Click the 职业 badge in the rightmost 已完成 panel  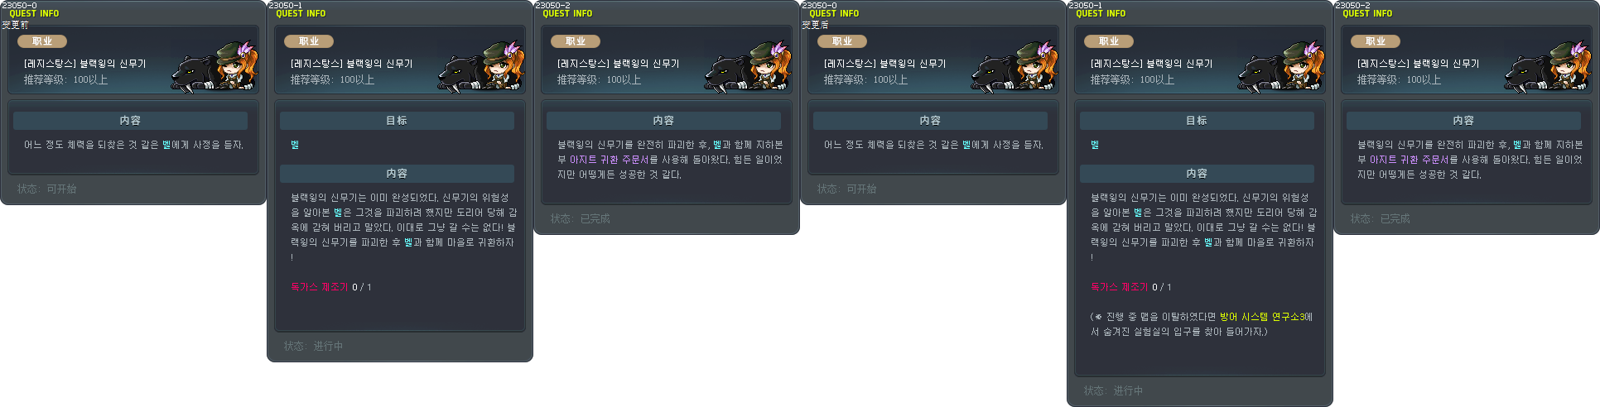pyautogui.click(x=1376, y=41)
